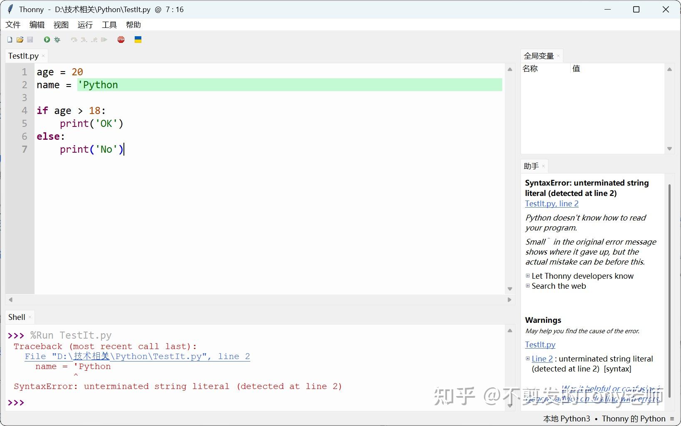Click 'if age > 18:' code line
681x426 pixels.
click(x=71, y=111)
